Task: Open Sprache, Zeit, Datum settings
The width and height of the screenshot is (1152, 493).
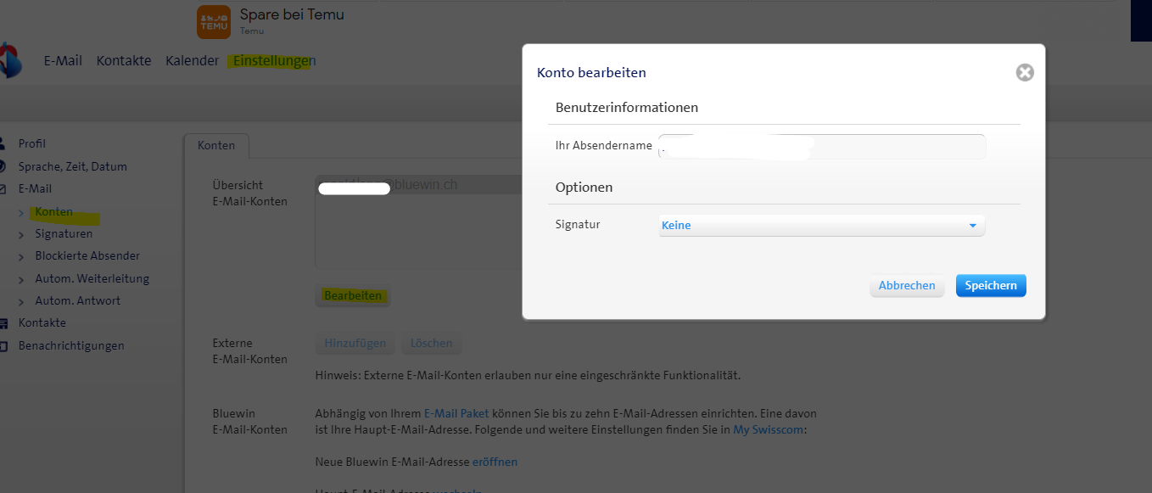Action: pos(72,166)
